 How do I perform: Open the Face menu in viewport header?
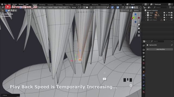(61, 8)
